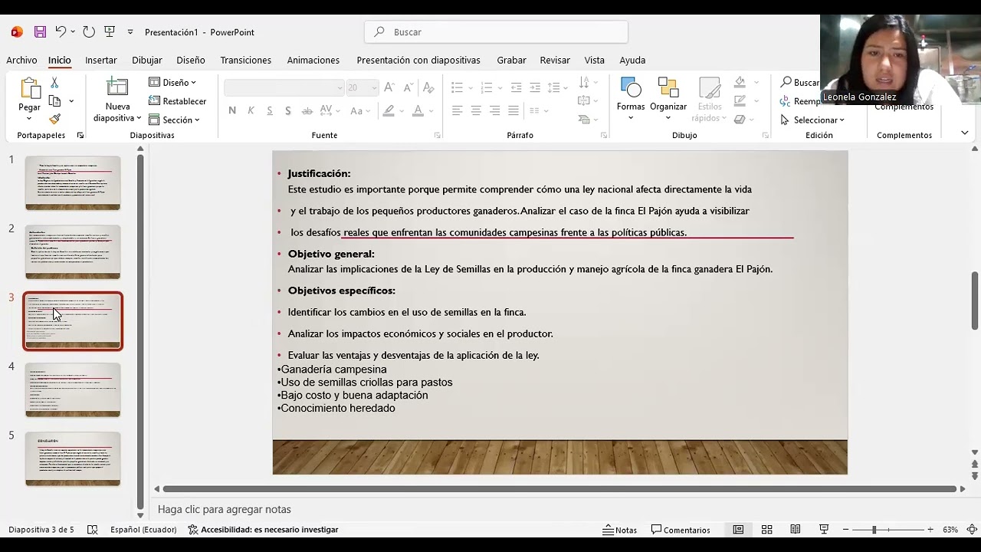Activate the Format Painter brush

54,120
